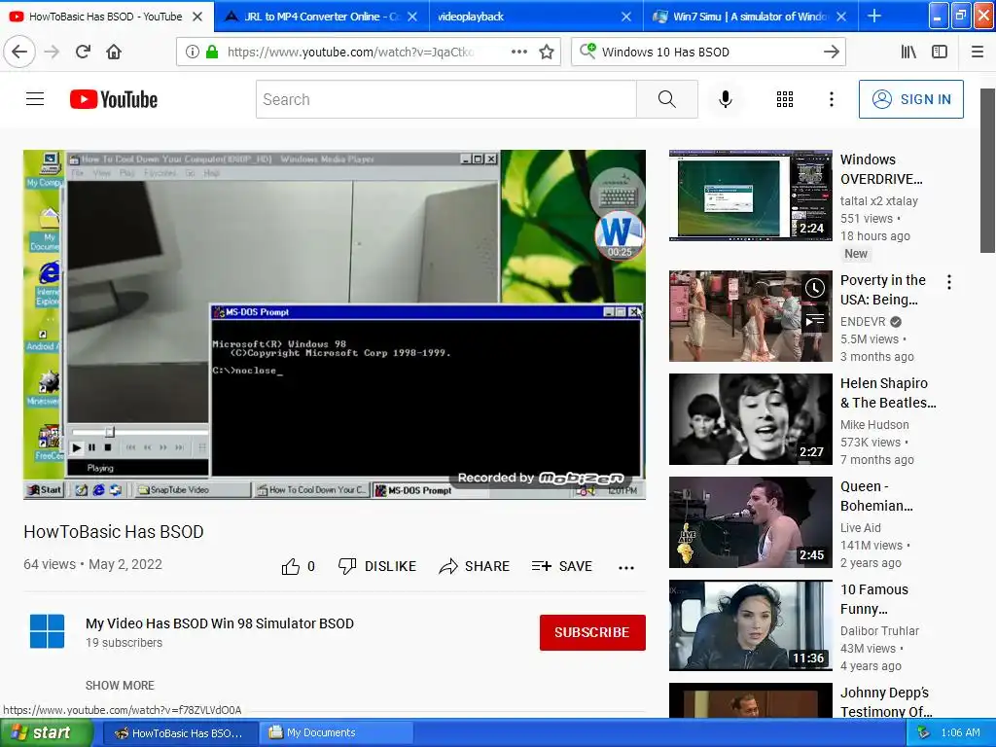This screenshot has width=996, height=747.
Task: Open options menu for Poverty in the USA
Action: 949,282
